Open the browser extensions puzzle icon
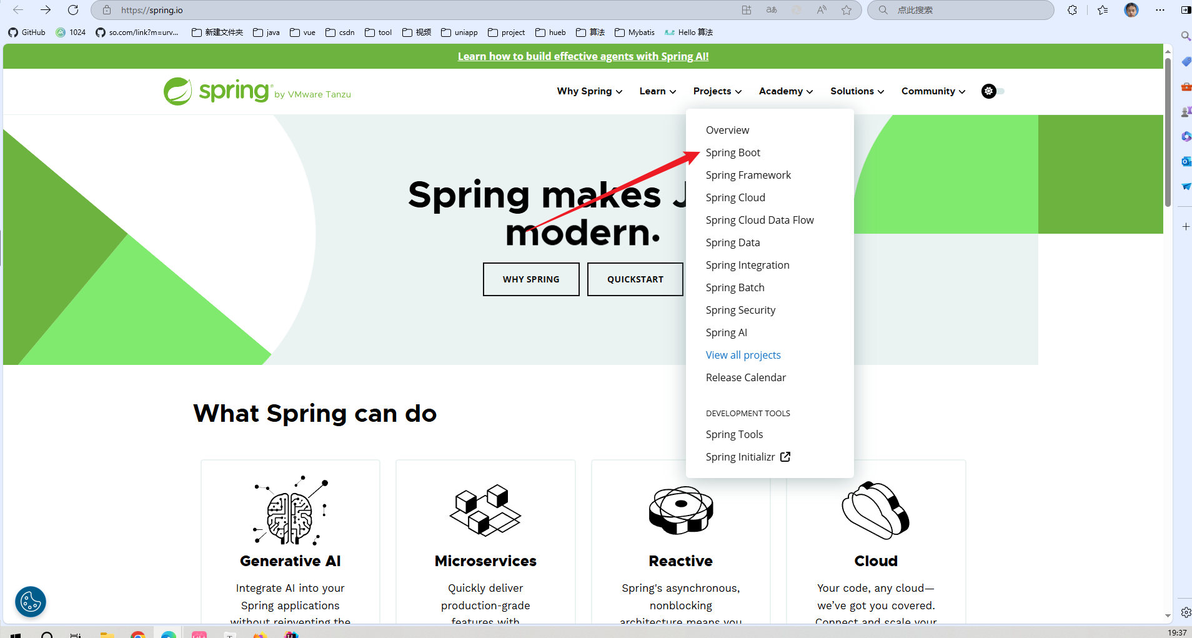This screenshot has width=1192, height=638. 1072,10
